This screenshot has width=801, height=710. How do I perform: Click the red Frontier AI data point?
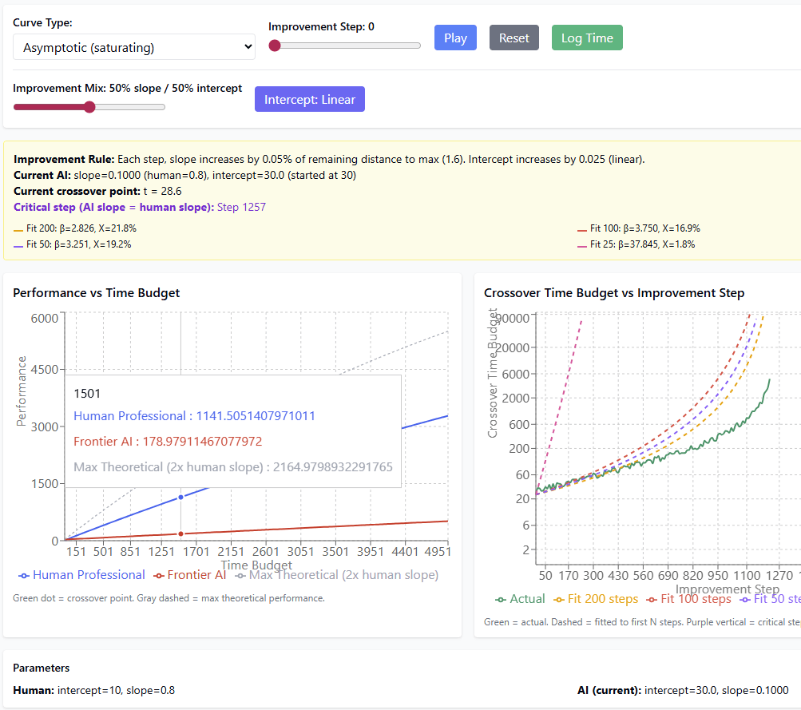[x=180, y=533]
